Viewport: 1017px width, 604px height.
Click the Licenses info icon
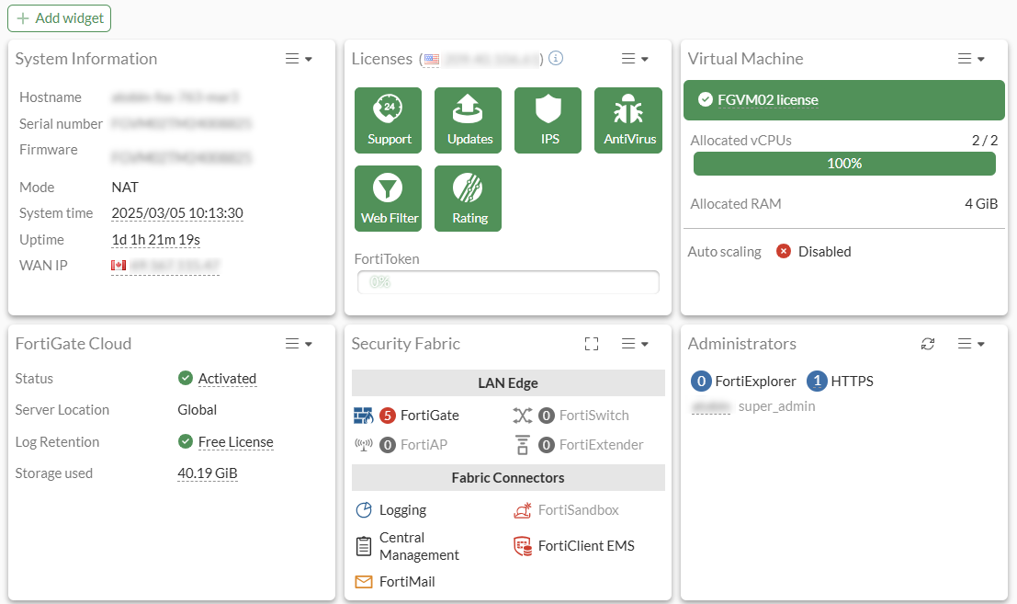[556, 58]
